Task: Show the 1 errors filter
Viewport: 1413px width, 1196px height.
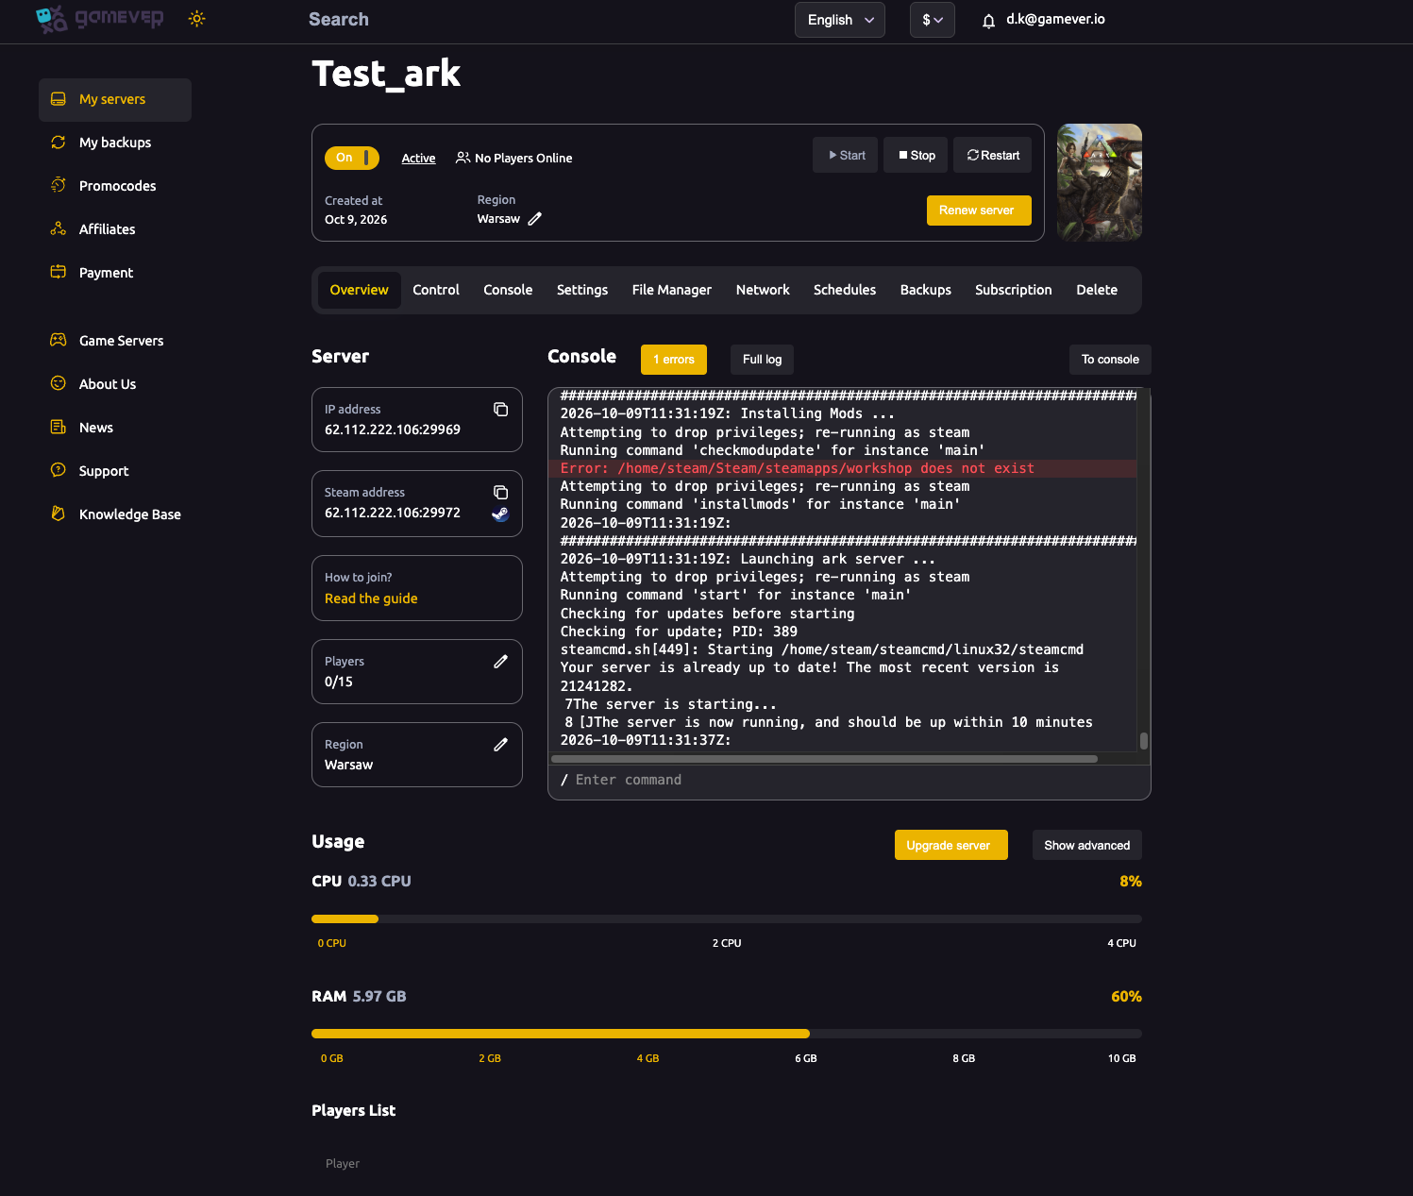Action: click(x=674, y=360)
